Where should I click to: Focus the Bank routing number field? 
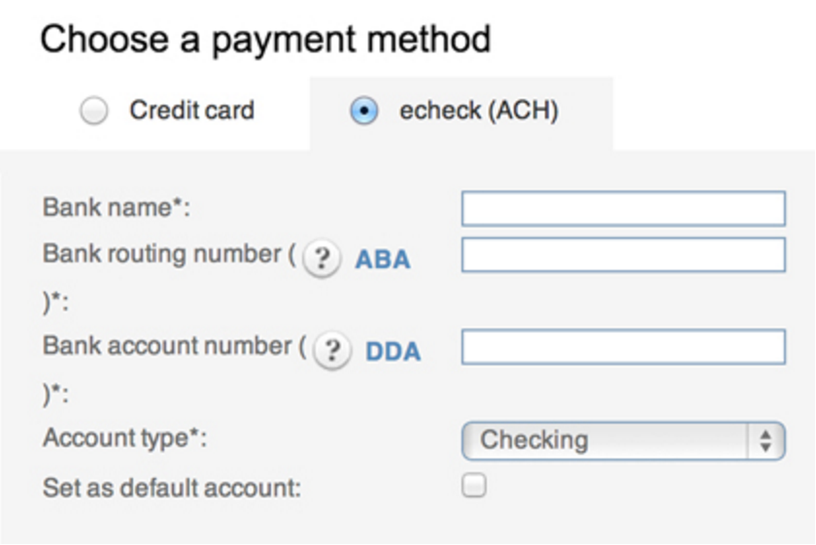click(x=624, y=255)
